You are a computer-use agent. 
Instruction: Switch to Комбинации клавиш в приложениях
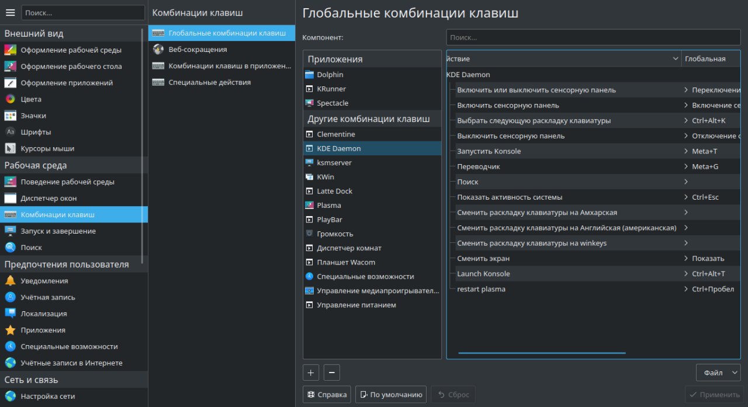point(221,65)
